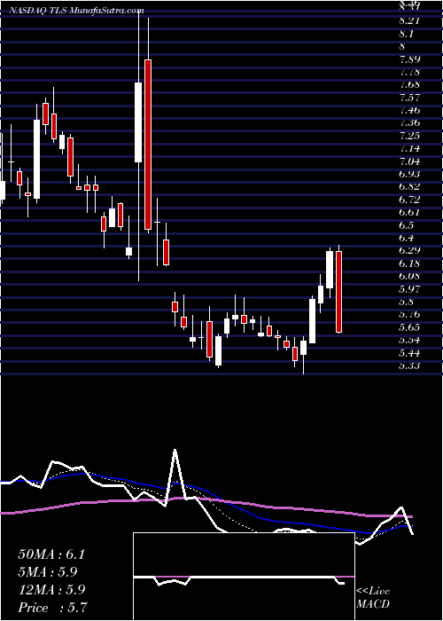Click the 5.65 price axis label
The height and width of the screenshot is (621, 443).
click(409, 327)
